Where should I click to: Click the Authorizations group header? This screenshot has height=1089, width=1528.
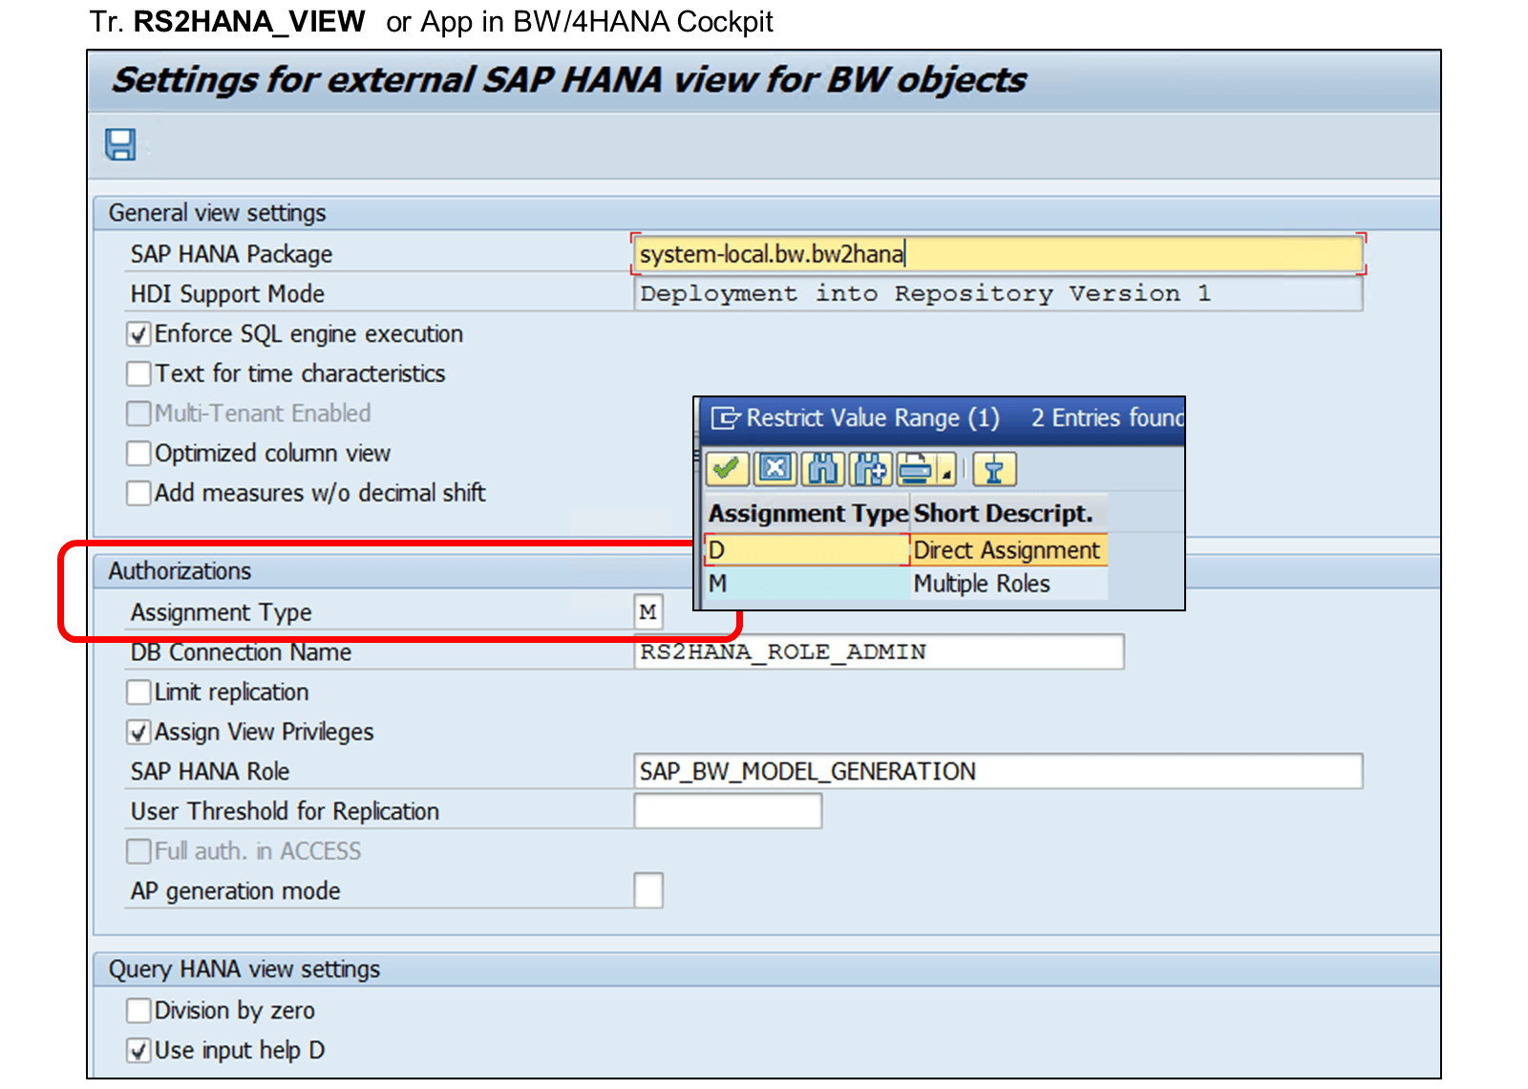(x=180, y=571)
